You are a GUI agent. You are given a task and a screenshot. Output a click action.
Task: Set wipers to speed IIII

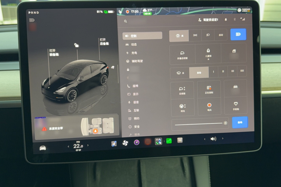point(242,71)
